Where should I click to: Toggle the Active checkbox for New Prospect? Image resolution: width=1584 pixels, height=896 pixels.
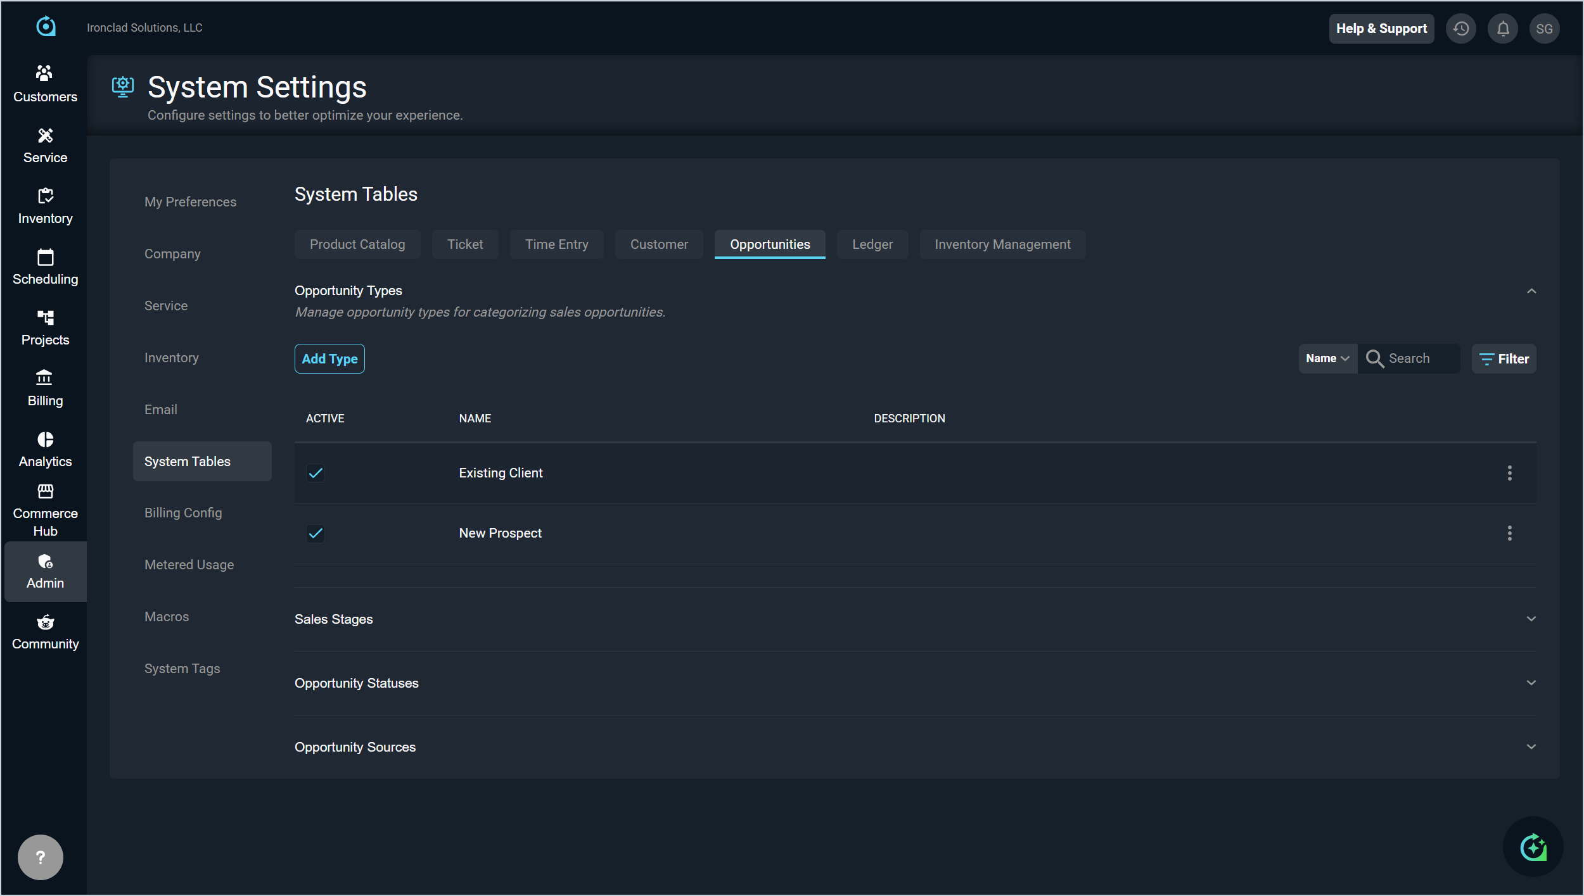[316, 533]
